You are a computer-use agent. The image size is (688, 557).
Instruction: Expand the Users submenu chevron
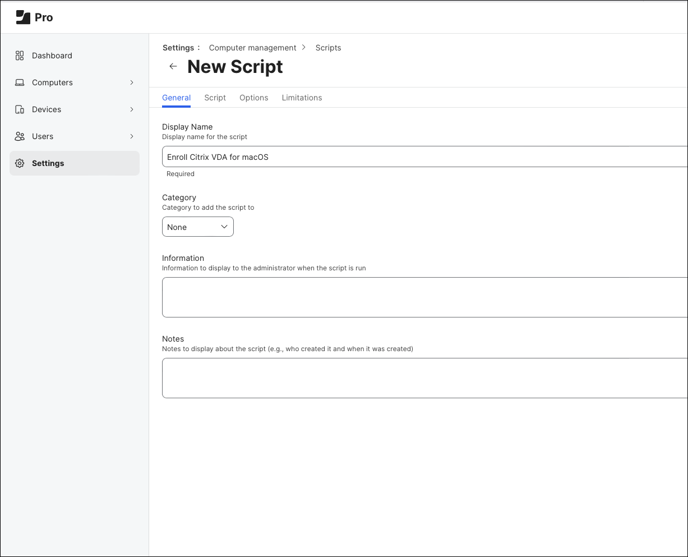point(132,136)
